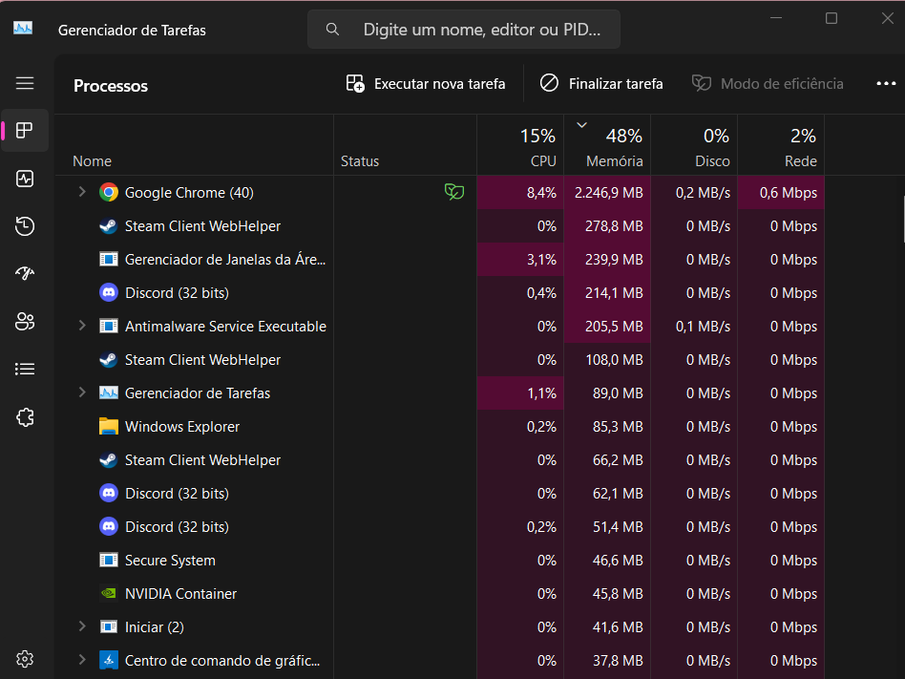Click the Gerenciador de Tarefas process icon
Image resolution: width=905 pixels, height=679 pixels.
pos(109,393)
